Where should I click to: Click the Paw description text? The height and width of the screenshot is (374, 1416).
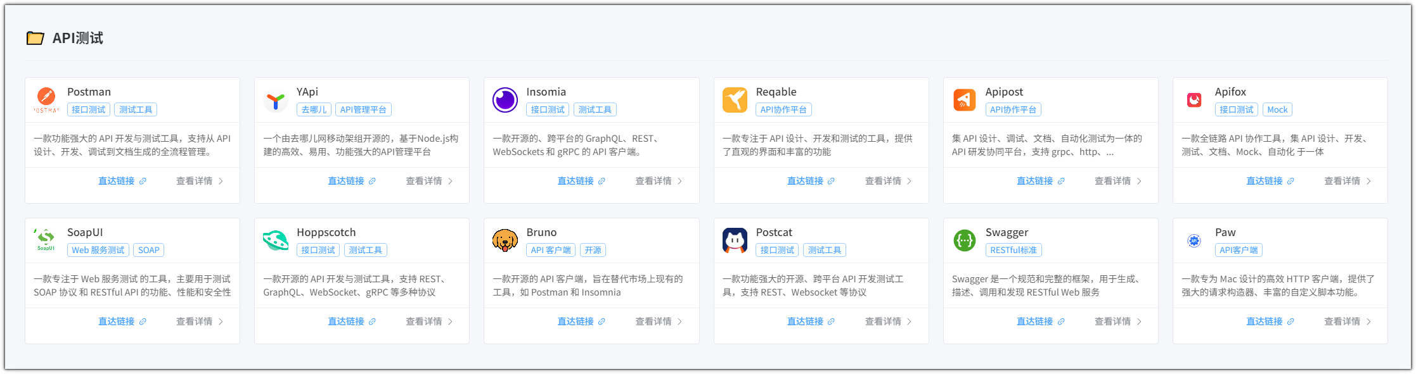point(1278,285)
